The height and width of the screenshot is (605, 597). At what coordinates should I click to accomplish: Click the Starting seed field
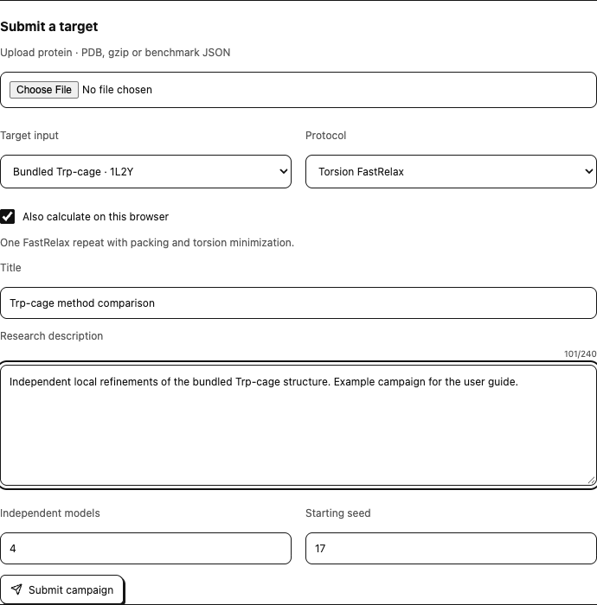tap(451, 548)
